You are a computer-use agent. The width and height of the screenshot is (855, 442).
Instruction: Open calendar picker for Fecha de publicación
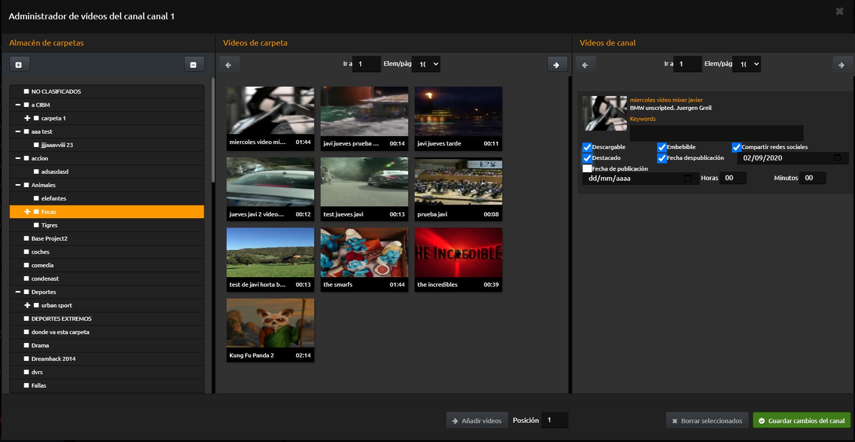pos(688,178)
